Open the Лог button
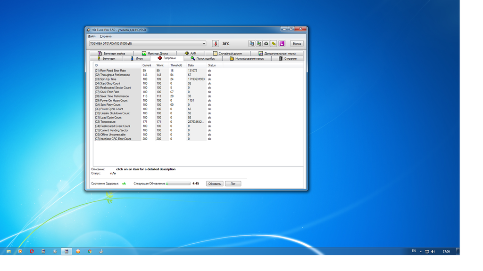Viewport: 483px width, 271px height. coord(233,184)
